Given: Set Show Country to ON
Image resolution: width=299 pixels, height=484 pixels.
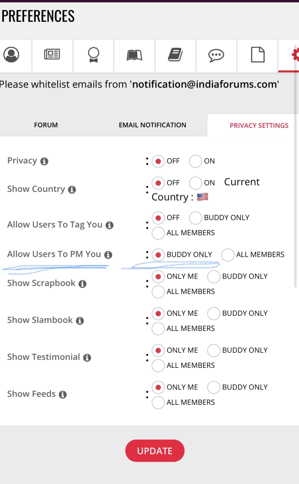Looking at the screenshot, I should tap(195, 183).
